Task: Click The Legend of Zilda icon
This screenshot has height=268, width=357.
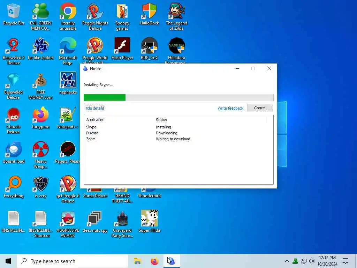Action: pyautogui.click(x=176, y=16)
